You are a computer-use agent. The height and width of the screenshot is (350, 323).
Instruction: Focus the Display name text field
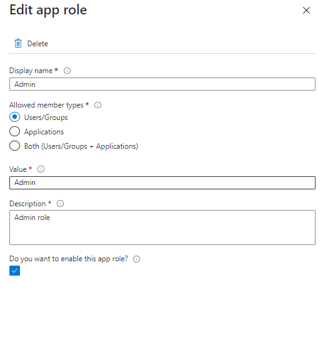[162, 84]
